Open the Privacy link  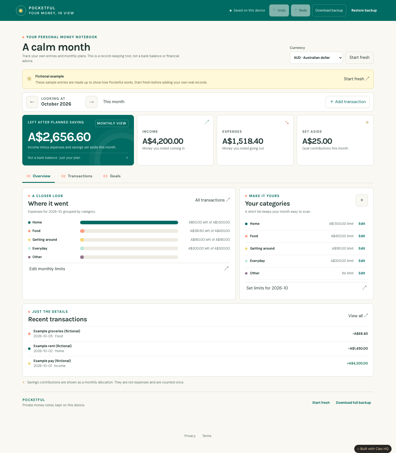(x=190, y=436)
